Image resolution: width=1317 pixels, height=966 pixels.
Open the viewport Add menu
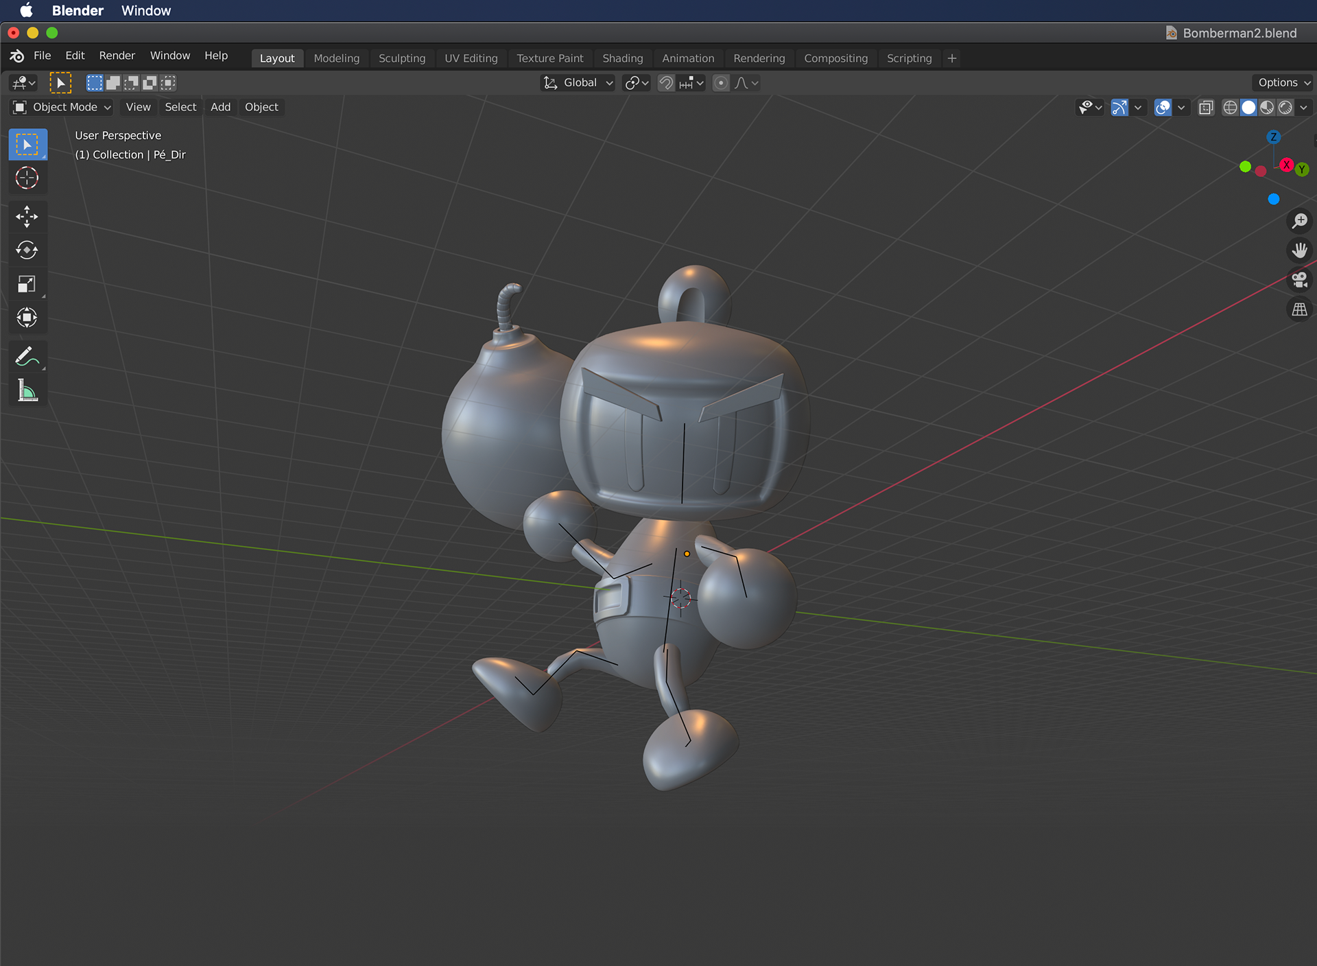tap(221, 107)
